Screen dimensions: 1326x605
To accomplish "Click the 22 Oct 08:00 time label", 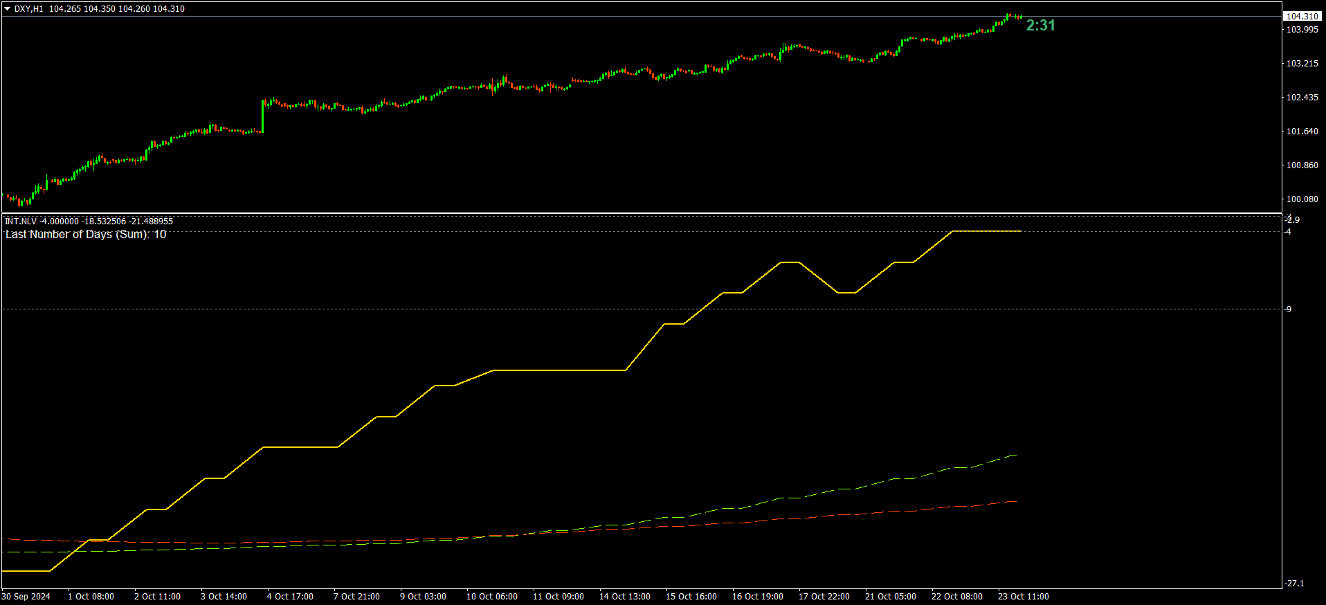I will (x=956, y=597).
